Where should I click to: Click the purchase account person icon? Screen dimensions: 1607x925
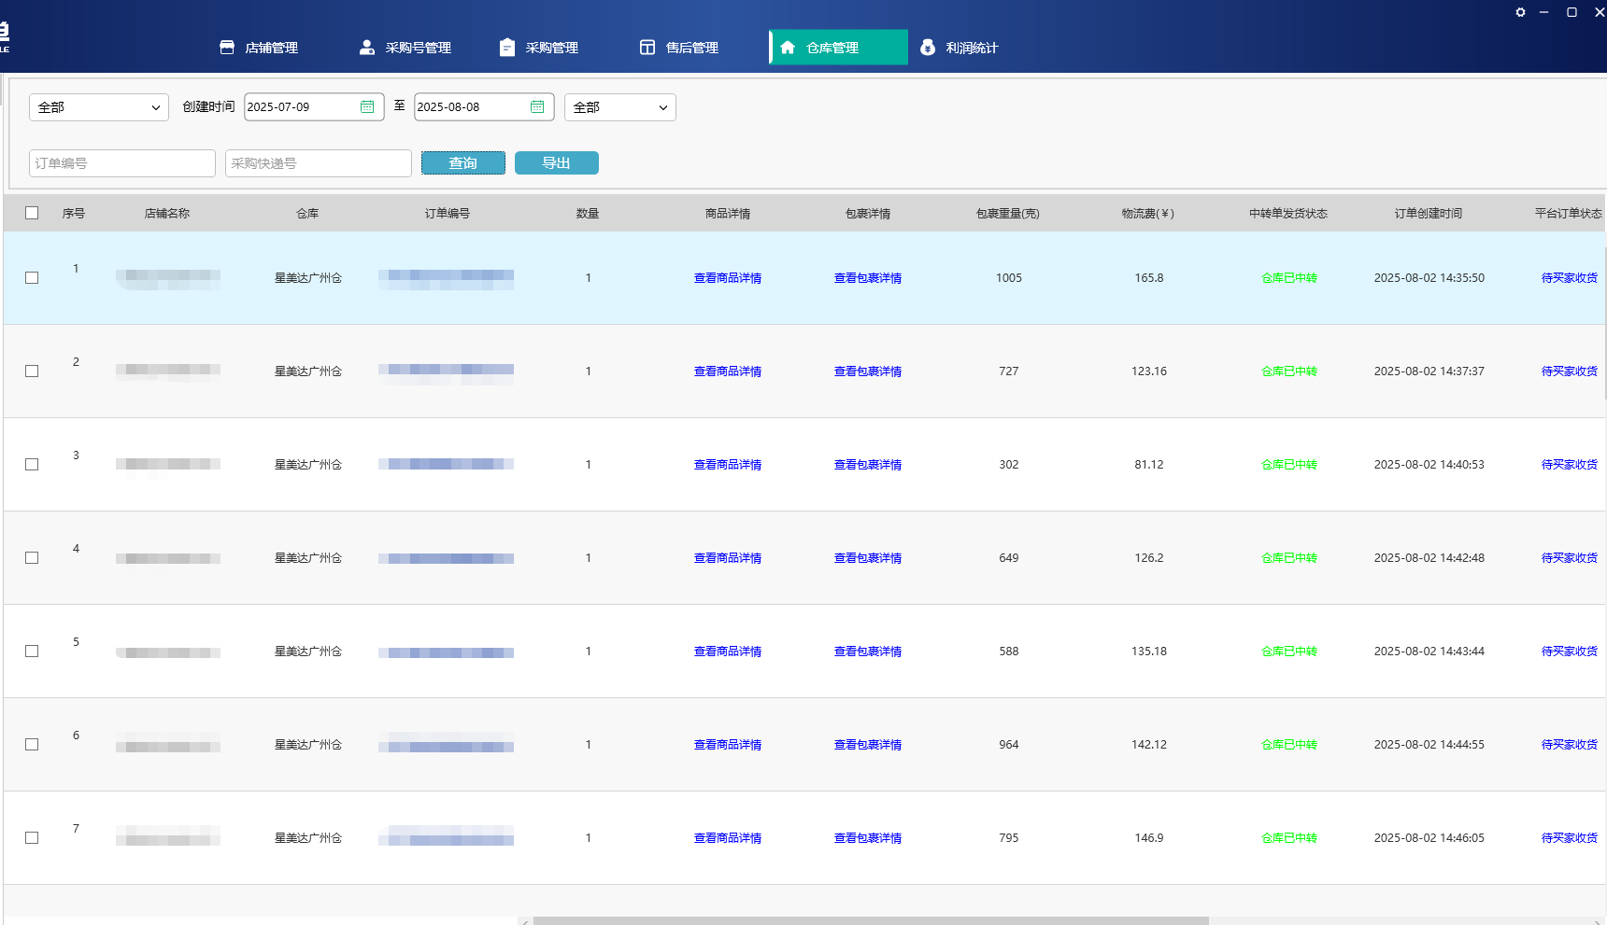tap(367, 48)
